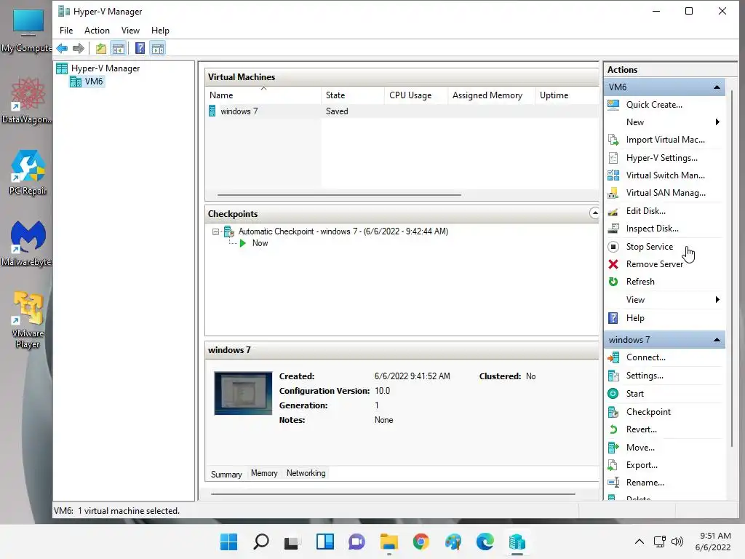The width and height of the screenshot is (745, 559).
Task: Sort by CPU Usage column header
Action: coord(415,95)
